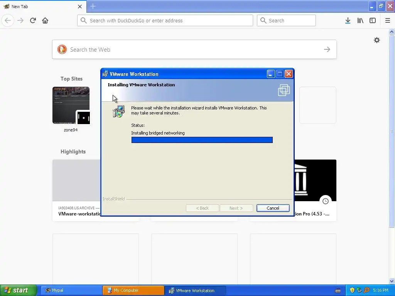Click the security shield tray icon
This screenshot has height=296, width=395.
352,290
